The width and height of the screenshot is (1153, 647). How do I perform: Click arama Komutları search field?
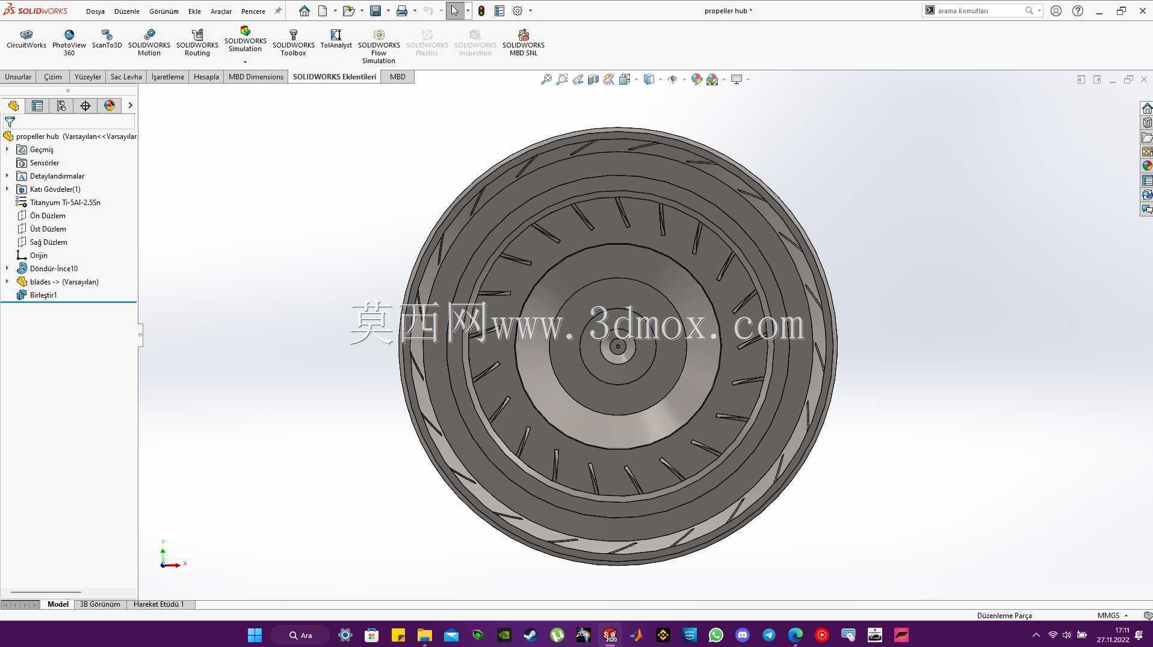click(980, 11)
